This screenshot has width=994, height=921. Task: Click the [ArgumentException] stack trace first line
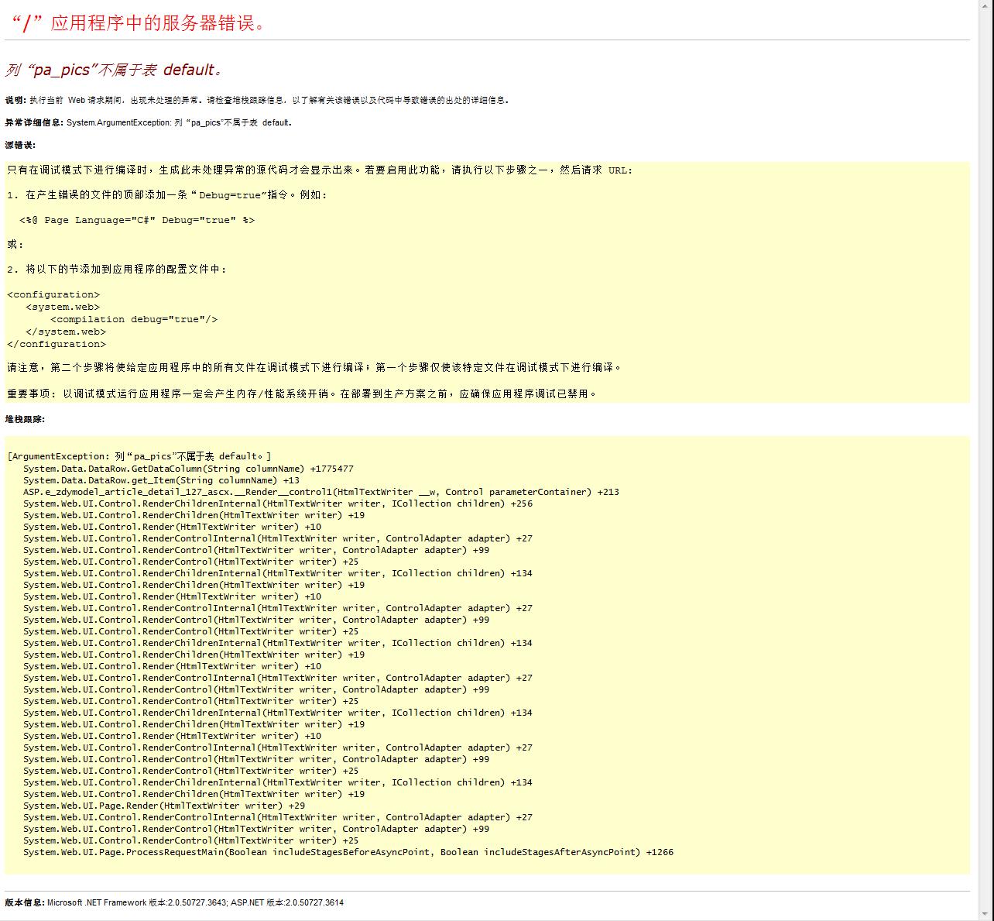pos(139,456)
